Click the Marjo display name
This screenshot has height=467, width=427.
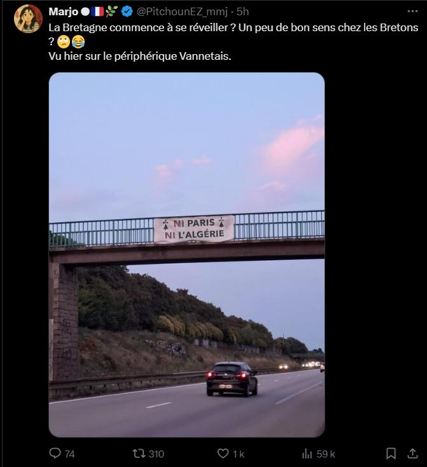[x=64, y=11]
